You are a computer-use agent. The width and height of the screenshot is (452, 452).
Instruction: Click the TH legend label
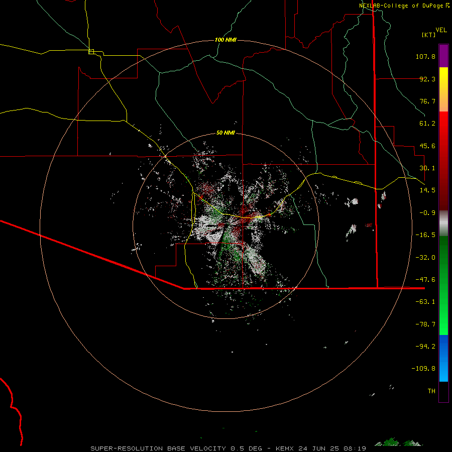coord(431,391)
